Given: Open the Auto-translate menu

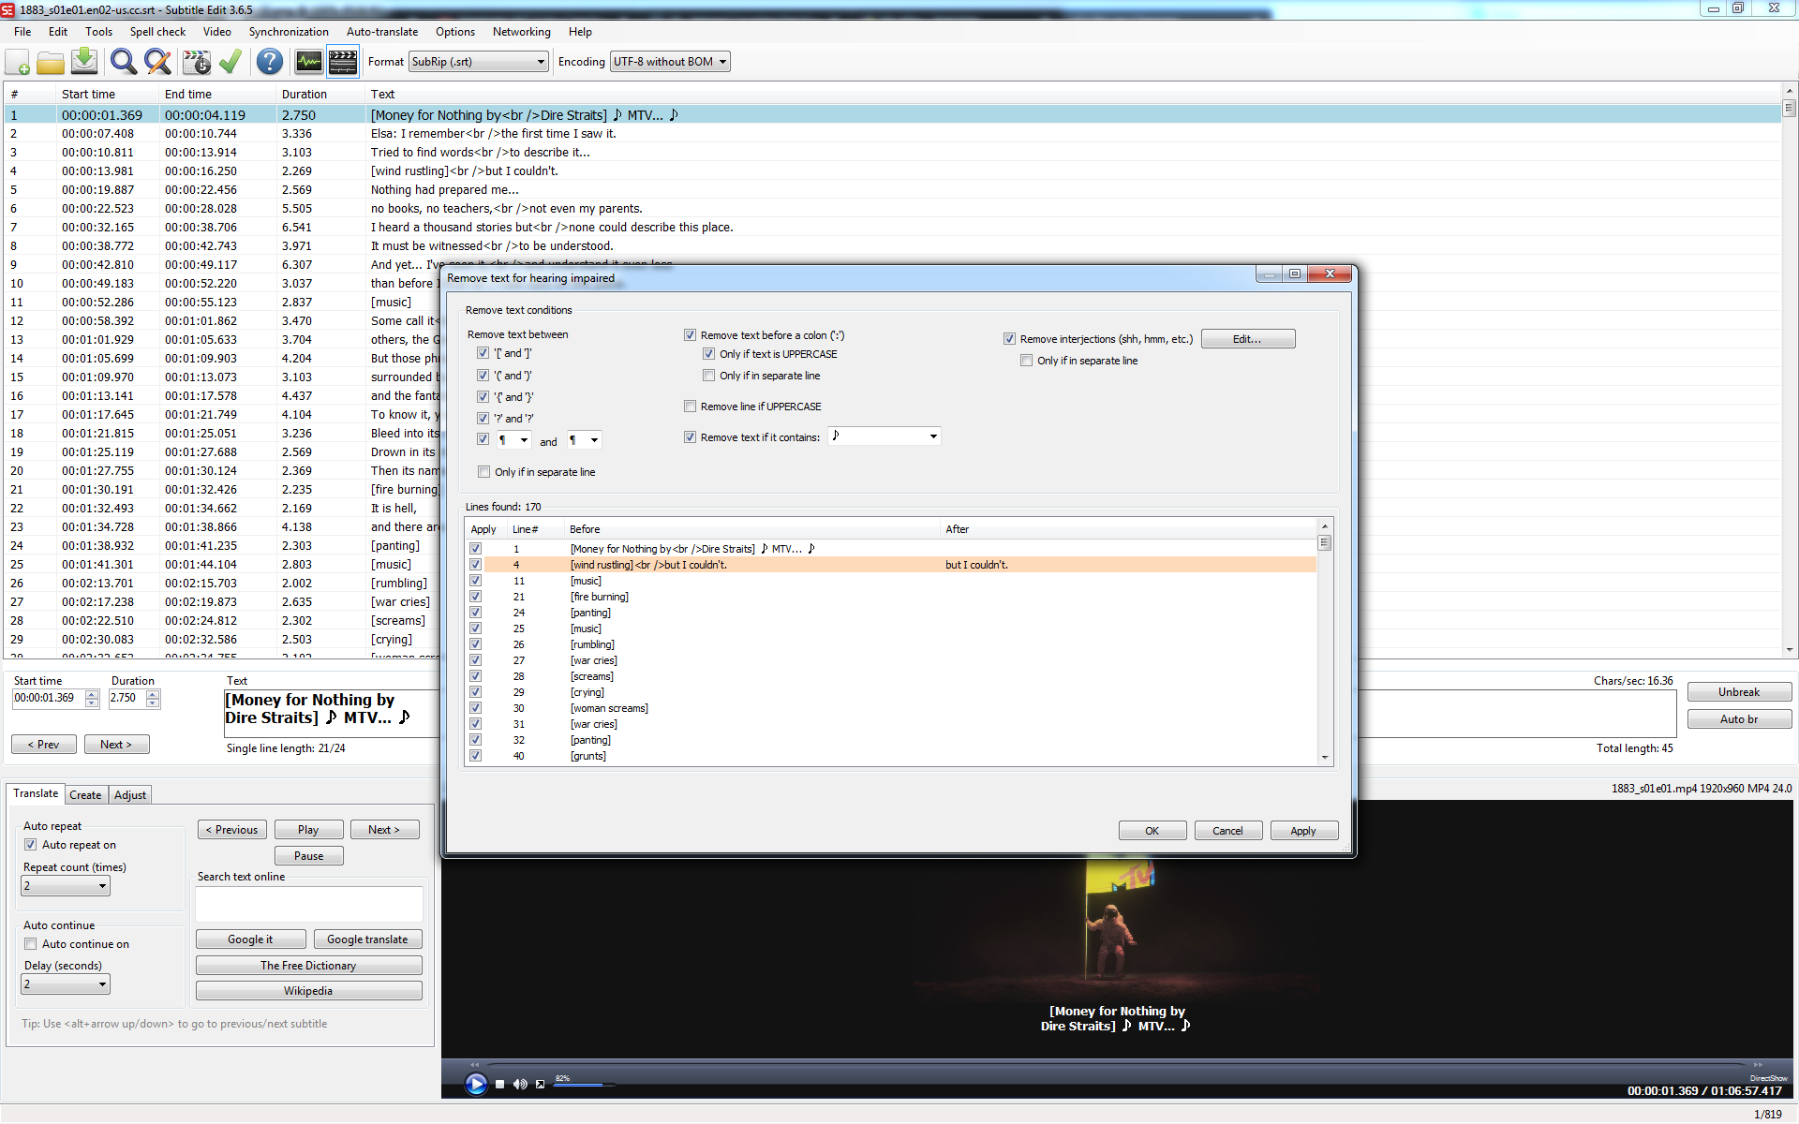Looking at the screenshot, I should (x=382, y=31).
